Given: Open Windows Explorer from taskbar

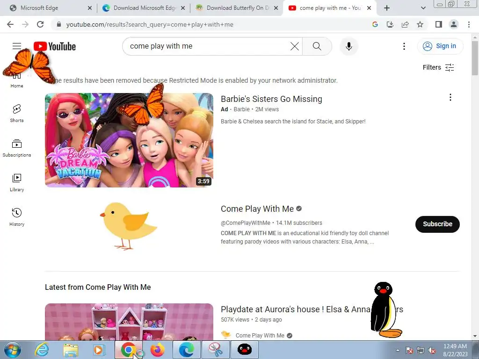Looking at the screenshot, I should [x=71, y=350].
